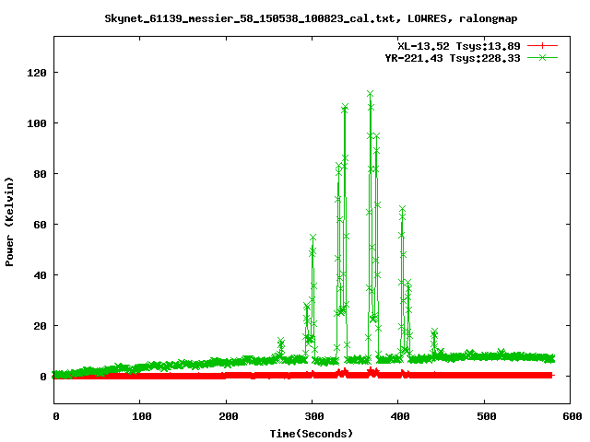The image size is (590, 442).
Task: Click the red XL legend line sample
Action: (543, 45)
